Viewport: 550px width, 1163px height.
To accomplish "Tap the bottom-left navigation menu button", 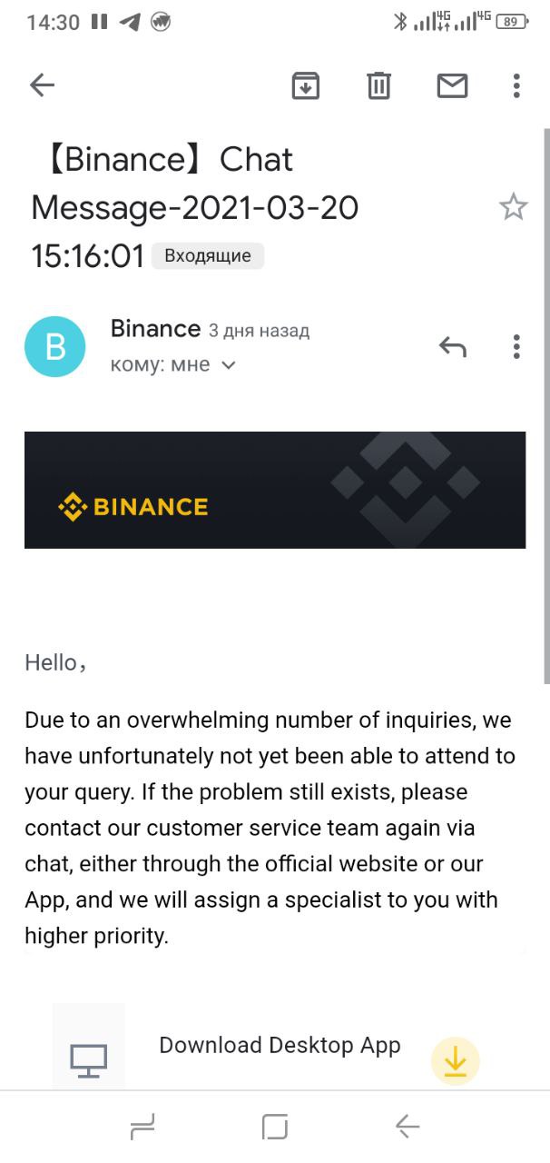I will (x=142, y=1127).
